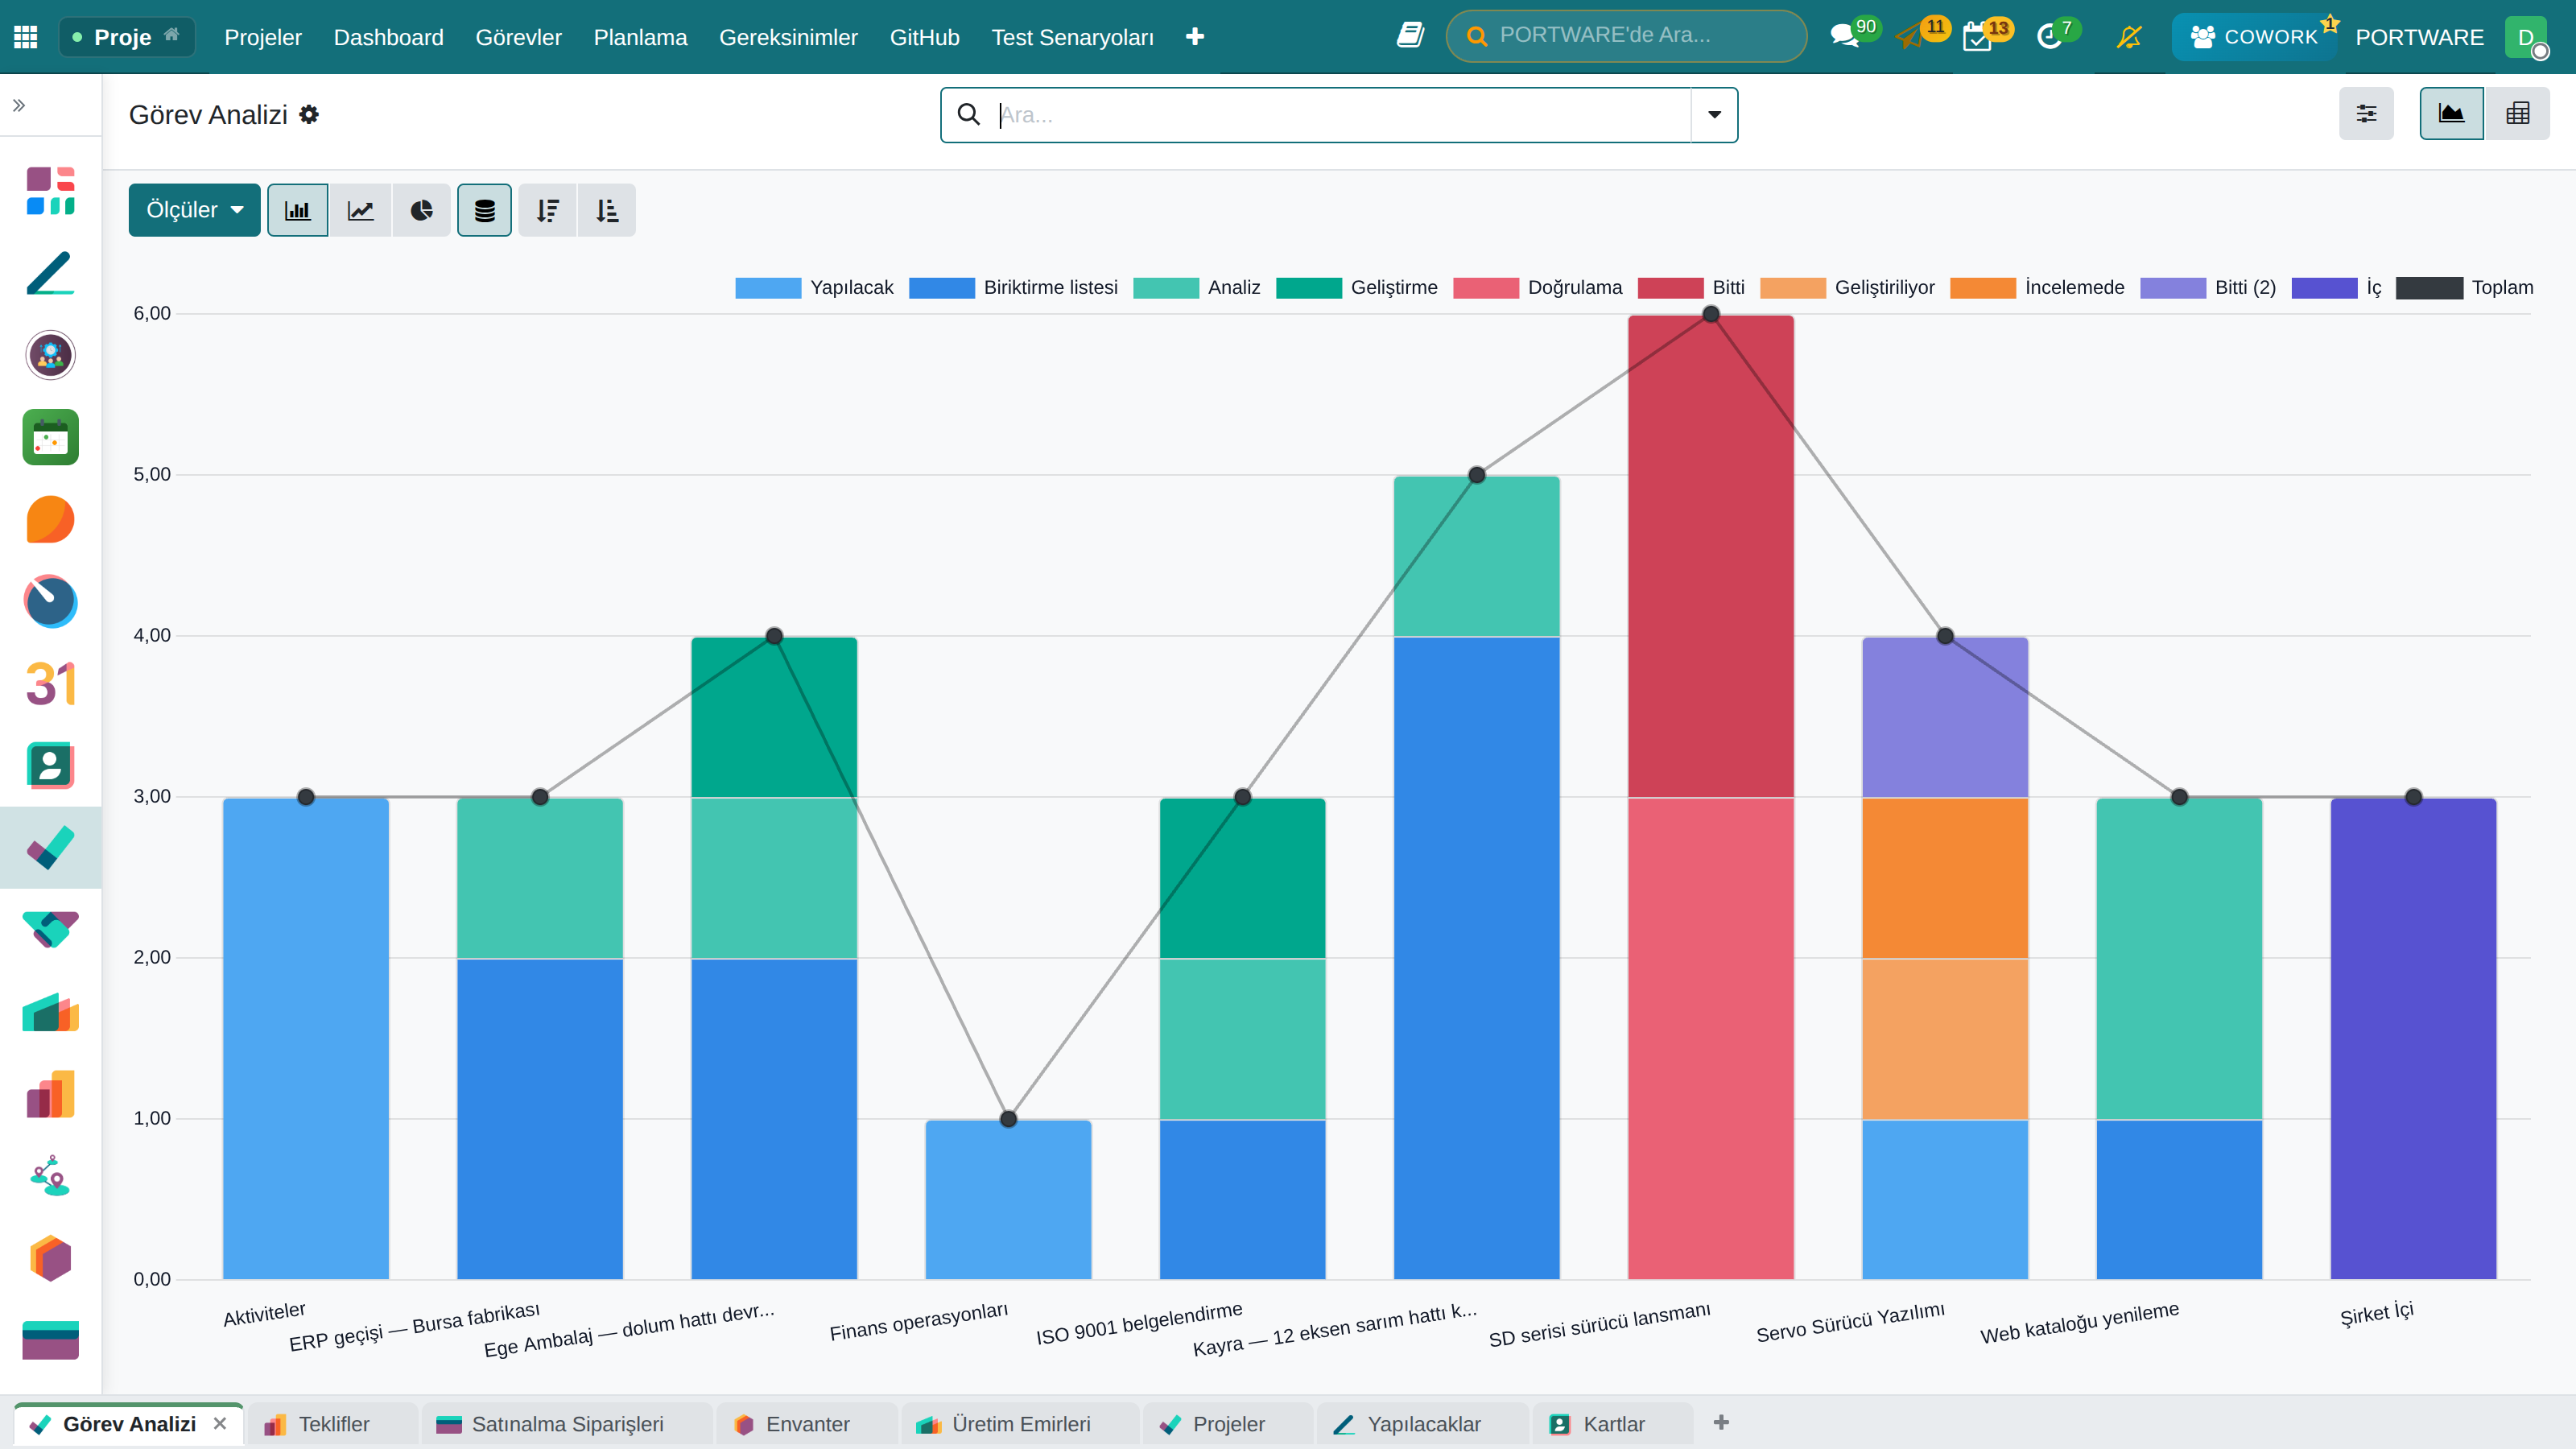
Task: Switch to pivot table view icon
Action: (2518, 114)
